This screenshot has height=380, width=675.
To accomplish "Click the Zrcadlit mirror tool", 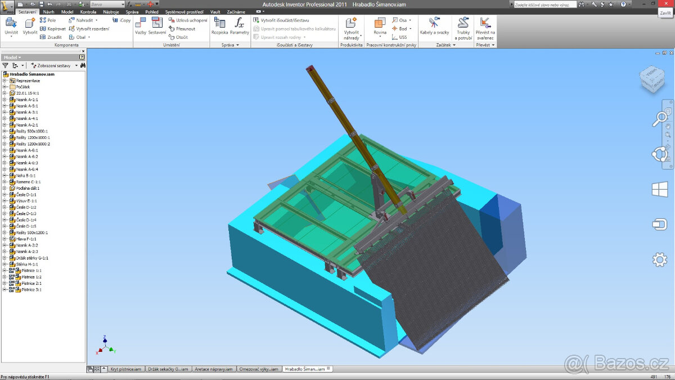I will point(51,37).
